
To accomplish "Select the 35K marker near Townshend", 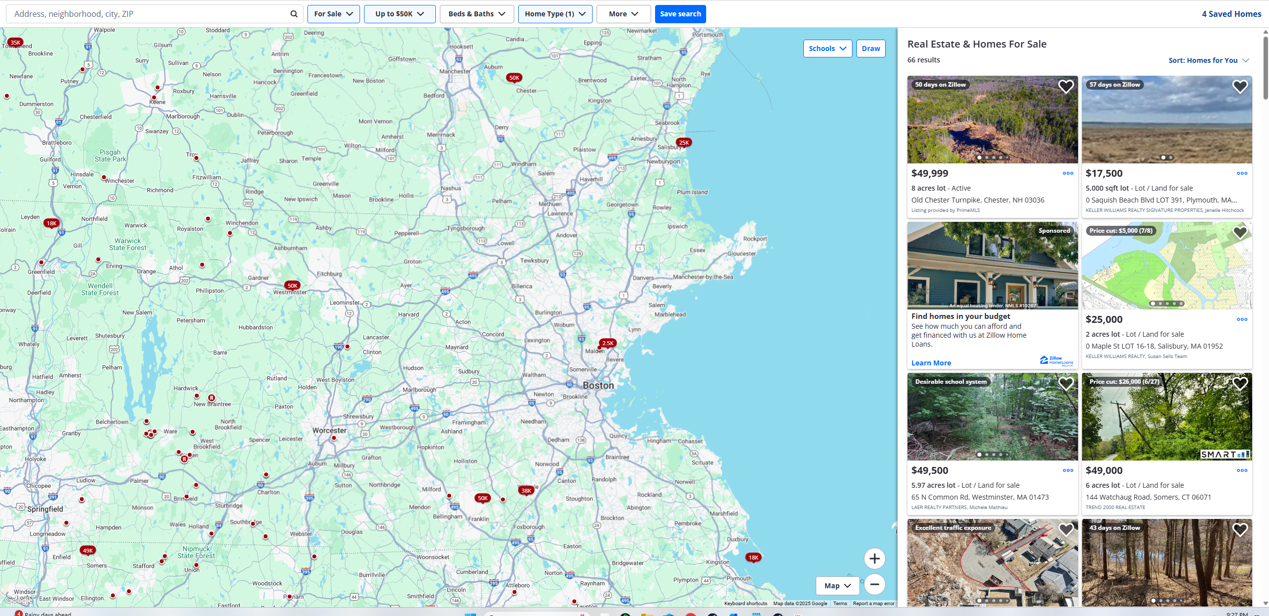I will tap(15, 43).
